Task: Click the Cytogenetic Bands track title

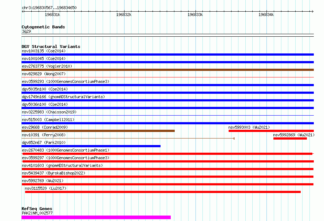Action: (x=43, y=27)
